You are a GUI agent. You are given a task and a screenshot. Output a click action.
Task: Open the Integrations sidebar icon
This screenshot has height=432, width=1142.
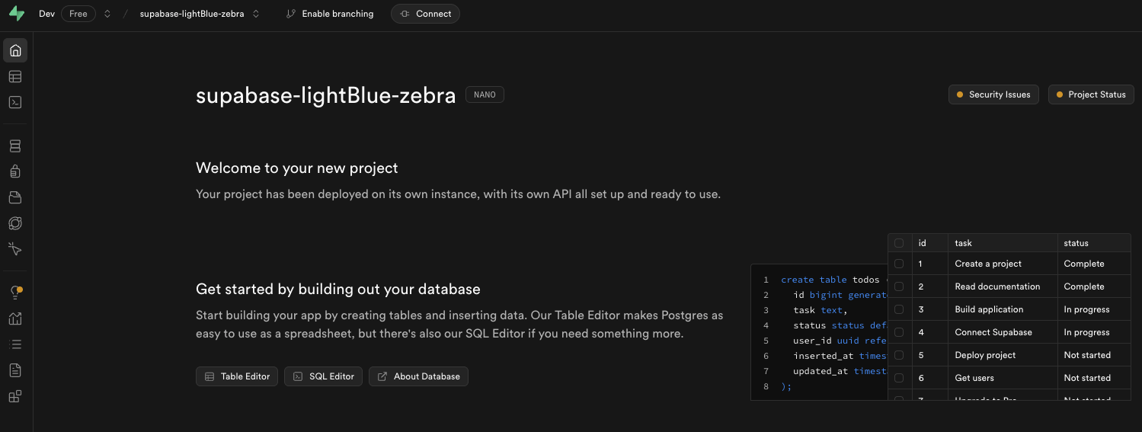coord(15,396)
